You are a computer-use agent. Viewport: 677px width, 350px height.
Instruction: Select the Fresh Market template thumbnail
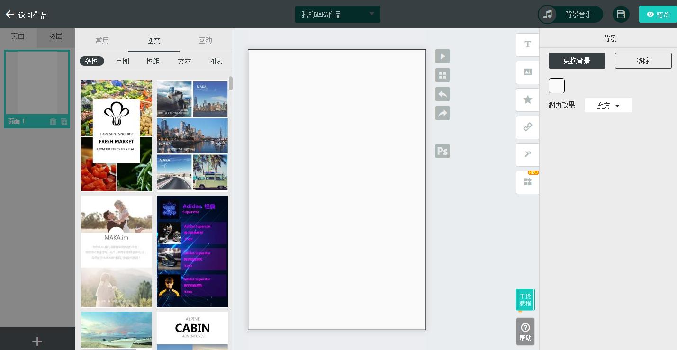(117, 135)
